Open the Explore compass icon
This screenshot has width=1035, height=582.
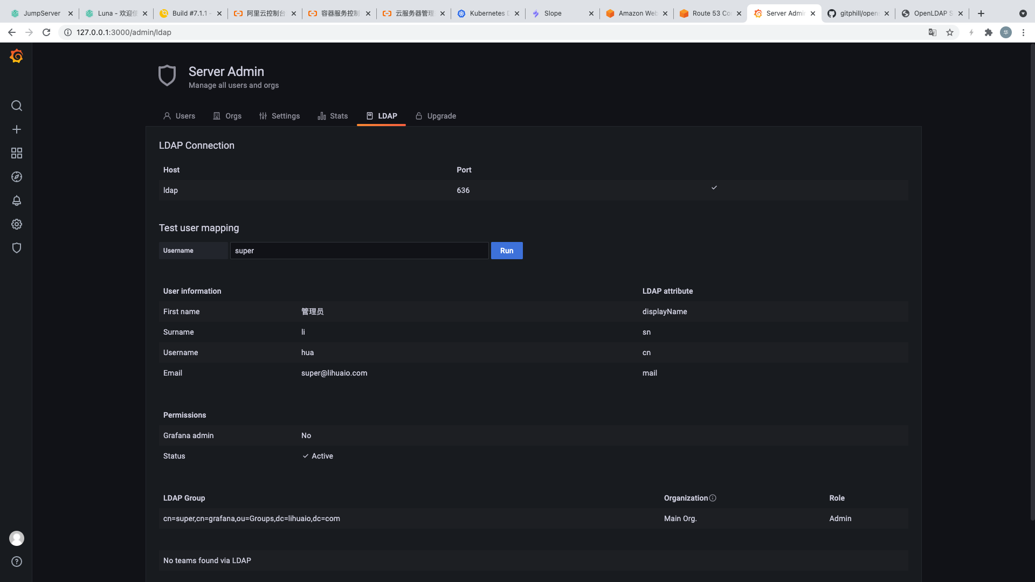(x=17, y=177)
